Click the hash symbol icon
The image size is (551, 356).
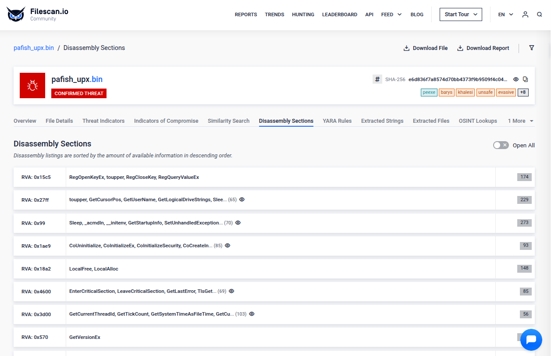tap(377, 79)
